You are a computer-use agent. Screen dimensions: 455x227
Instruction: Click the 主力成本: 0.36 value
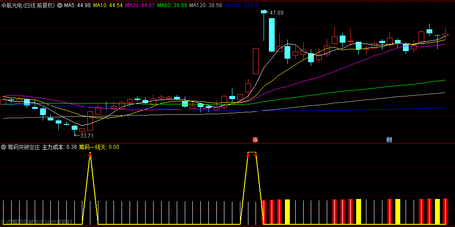[60, 147]
